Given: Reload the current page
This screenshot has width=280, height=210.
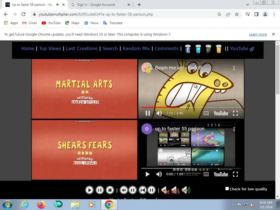Looking at the screenshot, I should tap(24, 14).
